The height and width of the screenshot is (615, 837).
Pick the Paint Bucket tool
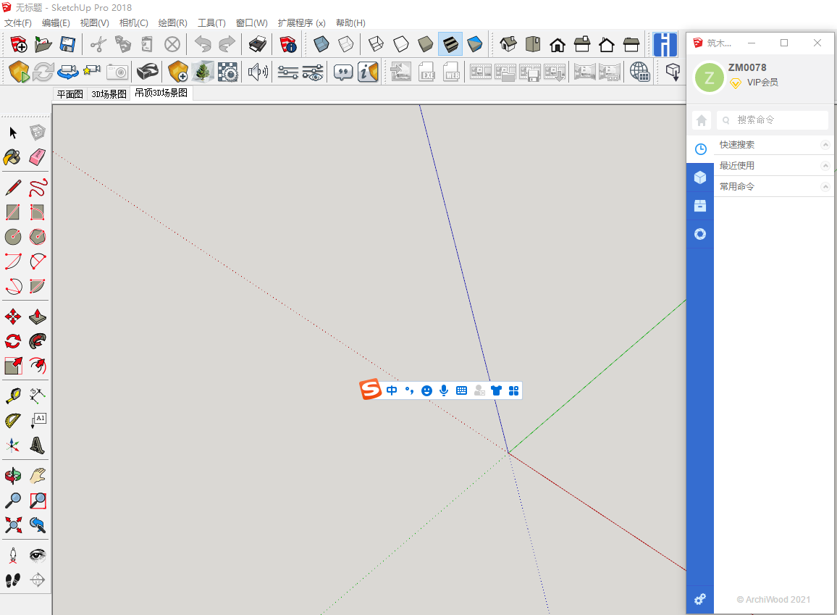[x=13, y=157]
